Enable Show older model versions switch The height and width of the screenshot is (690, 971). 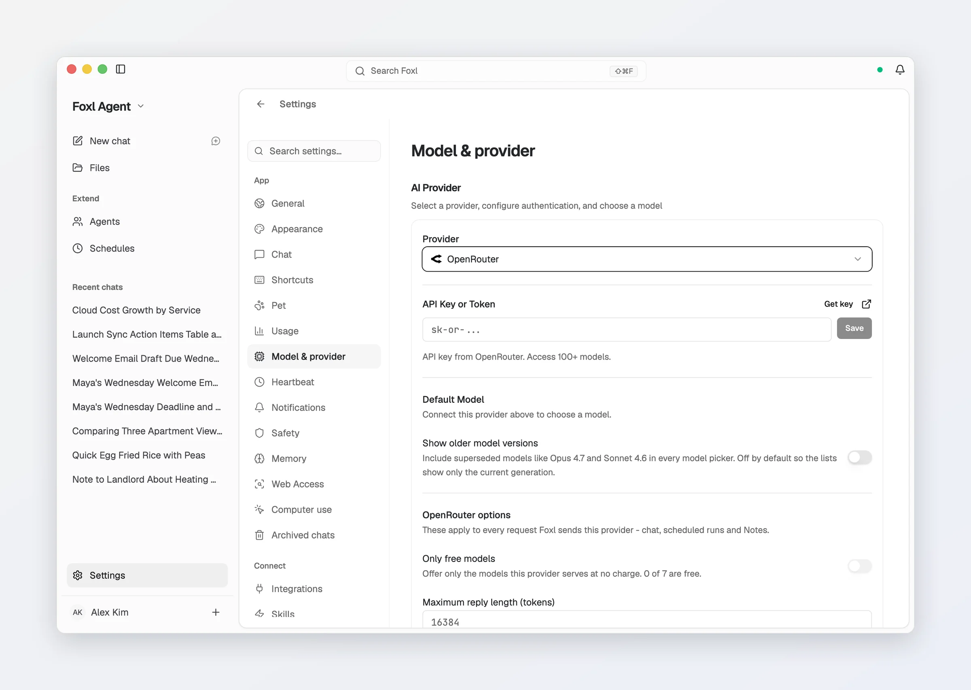[859, 458]
